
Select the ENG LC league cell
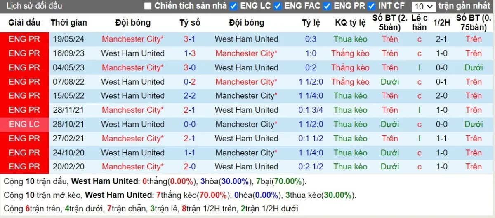[x=24, y=124]
